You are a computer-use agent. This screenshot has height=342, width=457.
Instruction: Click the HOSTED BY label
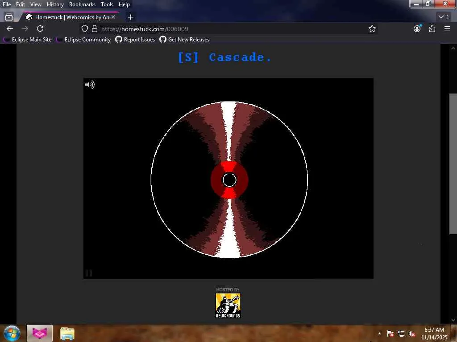point(228,289)
